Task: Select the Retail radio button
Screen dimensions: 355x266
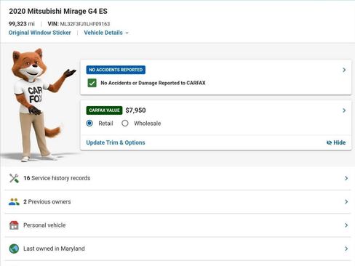Action: tap(89, 124)
